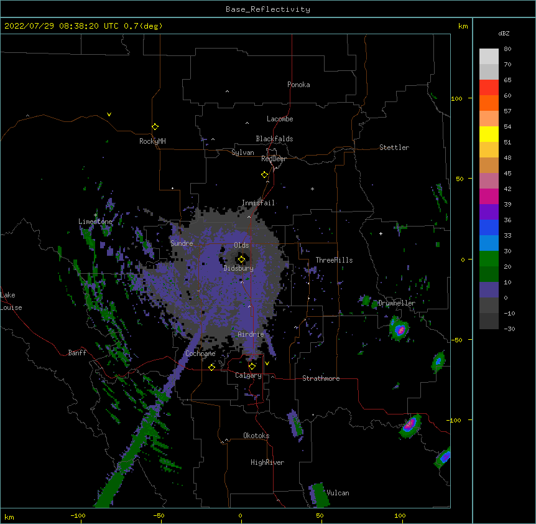536x524 pixels.
Task: Click the Stettler city label
Action: (x=394, y=147)
